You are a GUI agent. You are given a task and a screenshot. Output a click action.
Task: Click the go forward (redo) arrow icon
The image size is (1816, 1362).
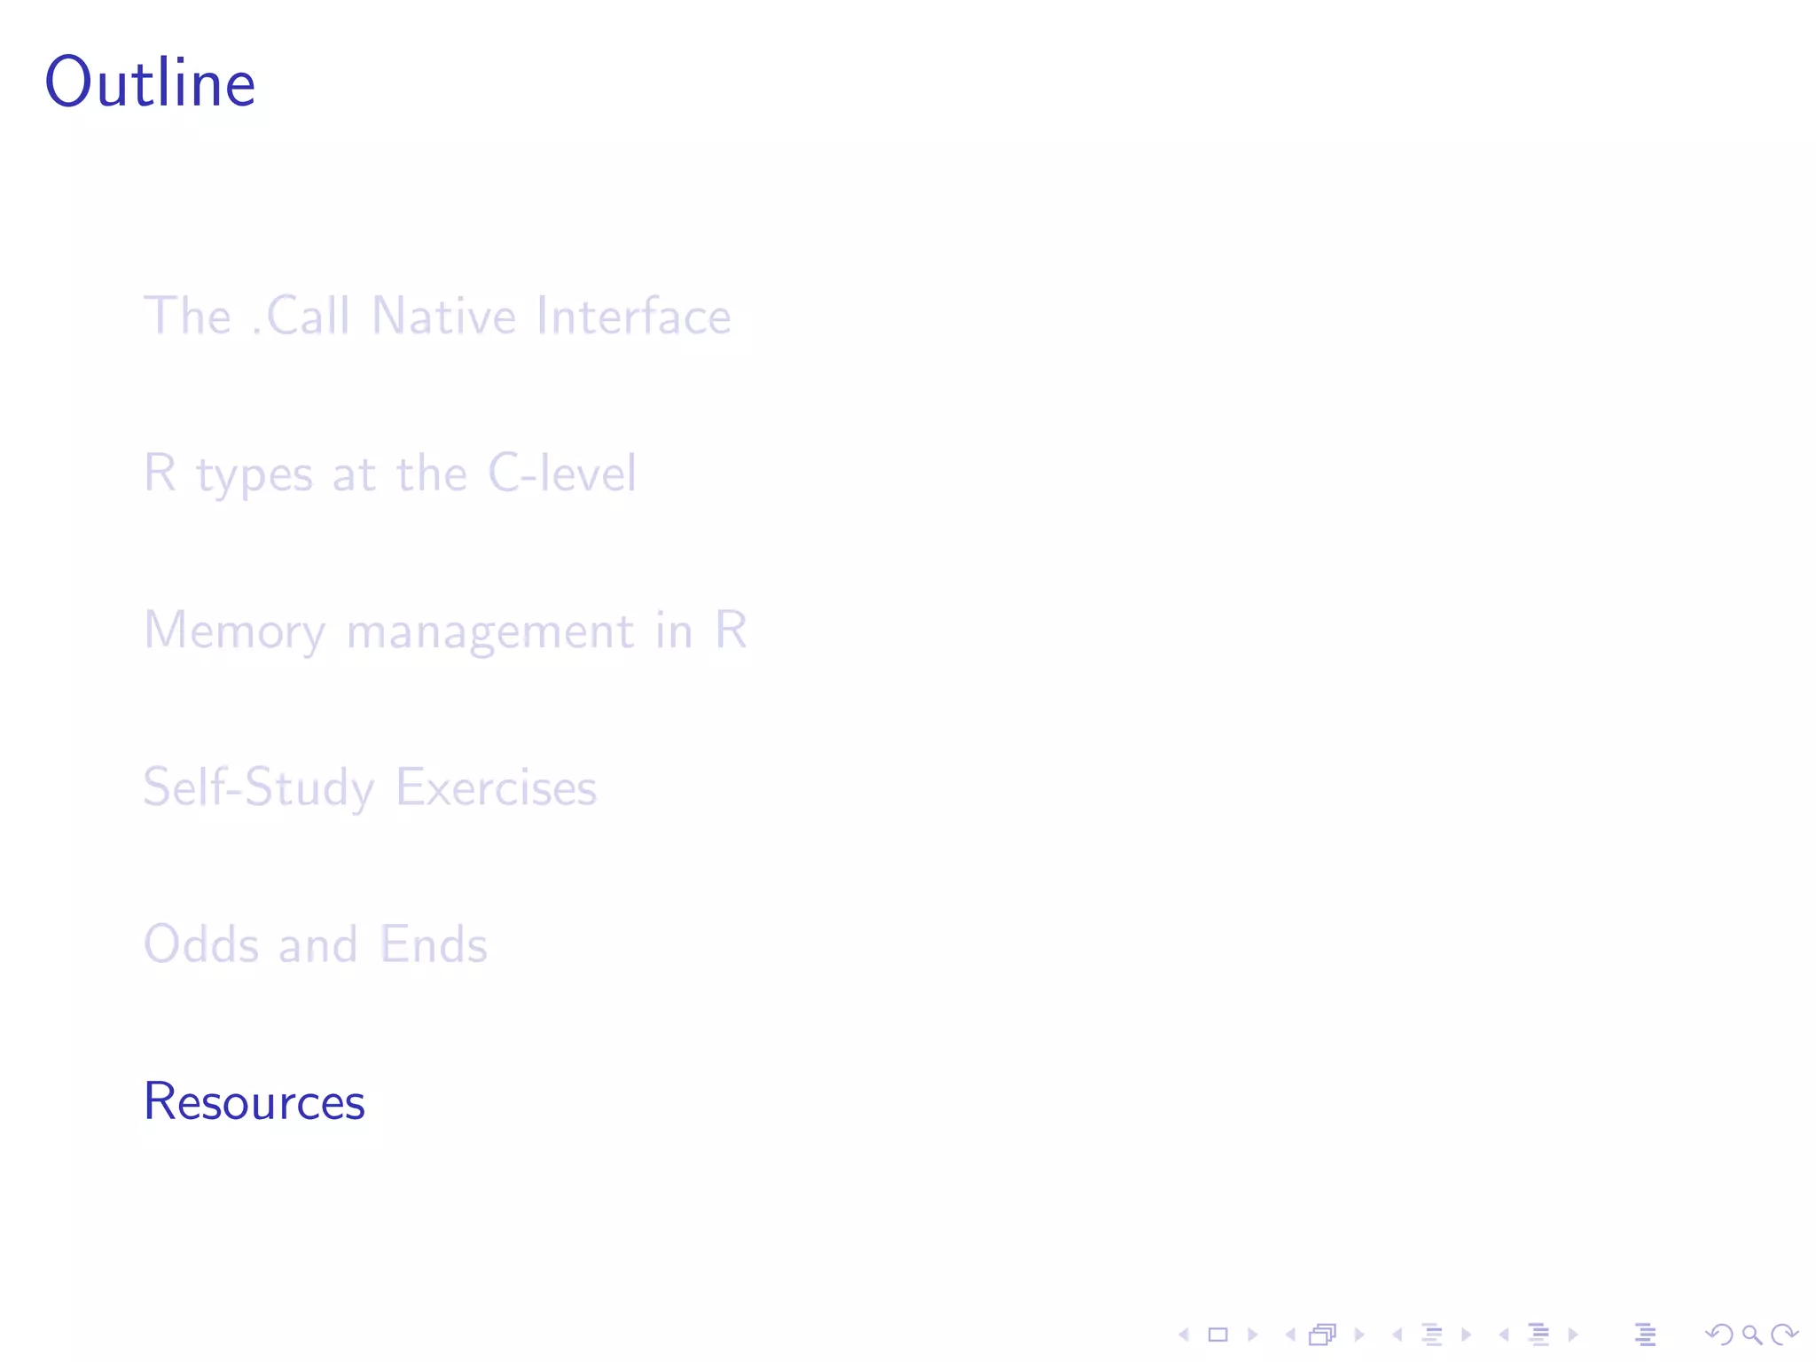[1785, 1335]
